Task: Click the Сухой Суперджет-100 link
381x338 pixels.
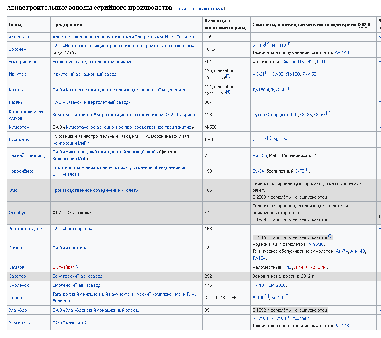Action: point(275,115)
